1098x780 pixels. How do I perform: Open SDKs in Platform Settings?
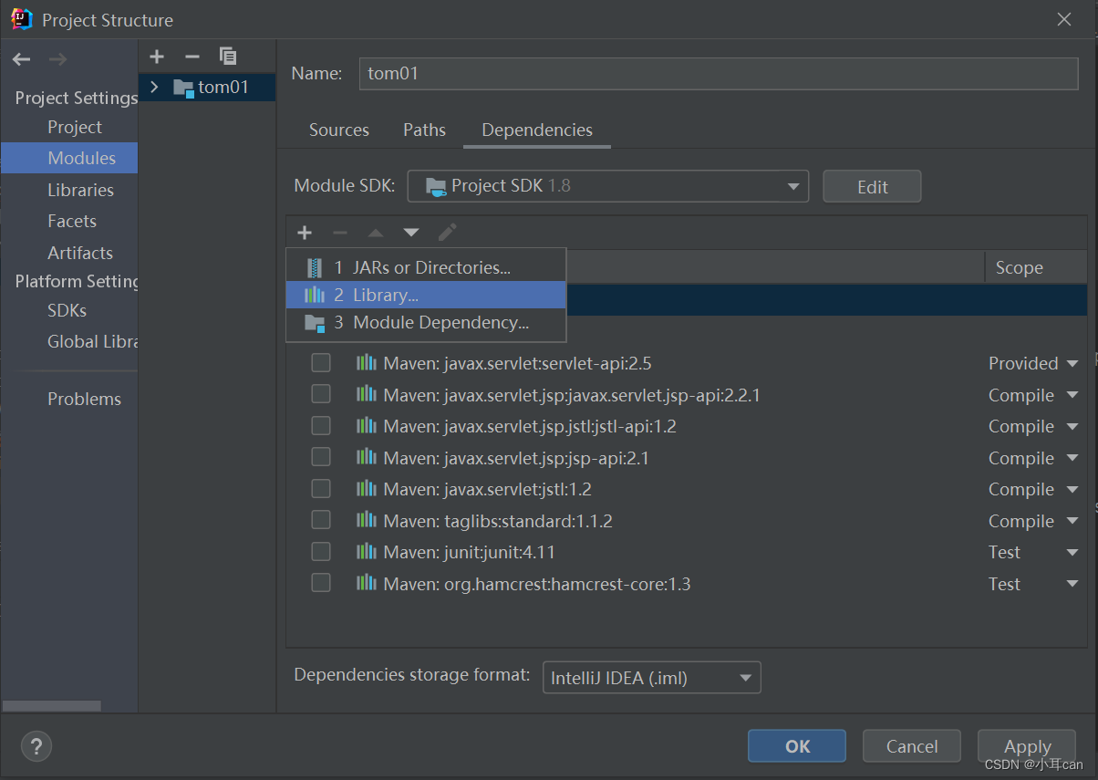67,310
